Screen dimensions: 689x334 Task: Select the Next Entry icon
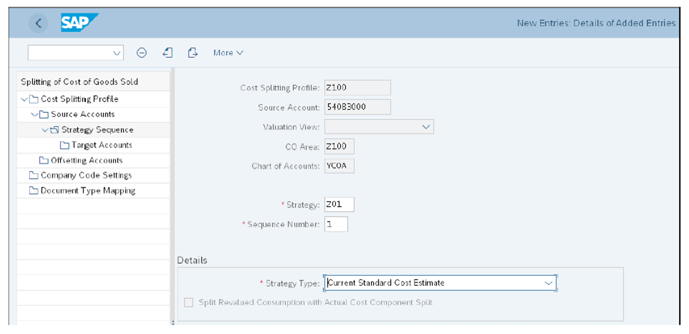tap(193, 53)
